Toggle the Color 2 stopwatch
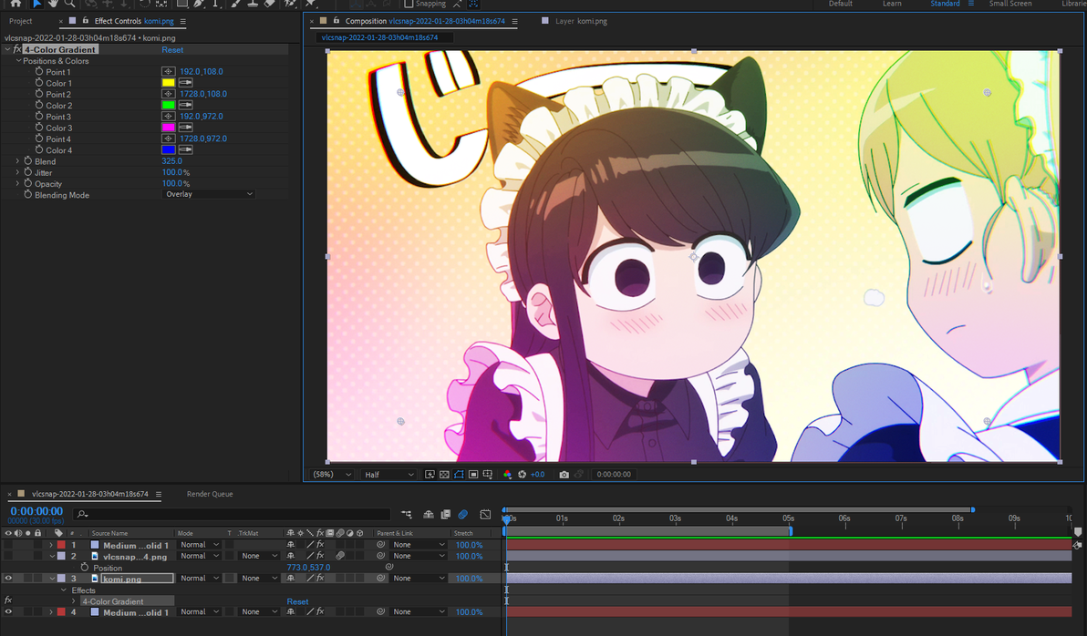The width and height of the screenshot is (1087, 636). tap(39, 106)
